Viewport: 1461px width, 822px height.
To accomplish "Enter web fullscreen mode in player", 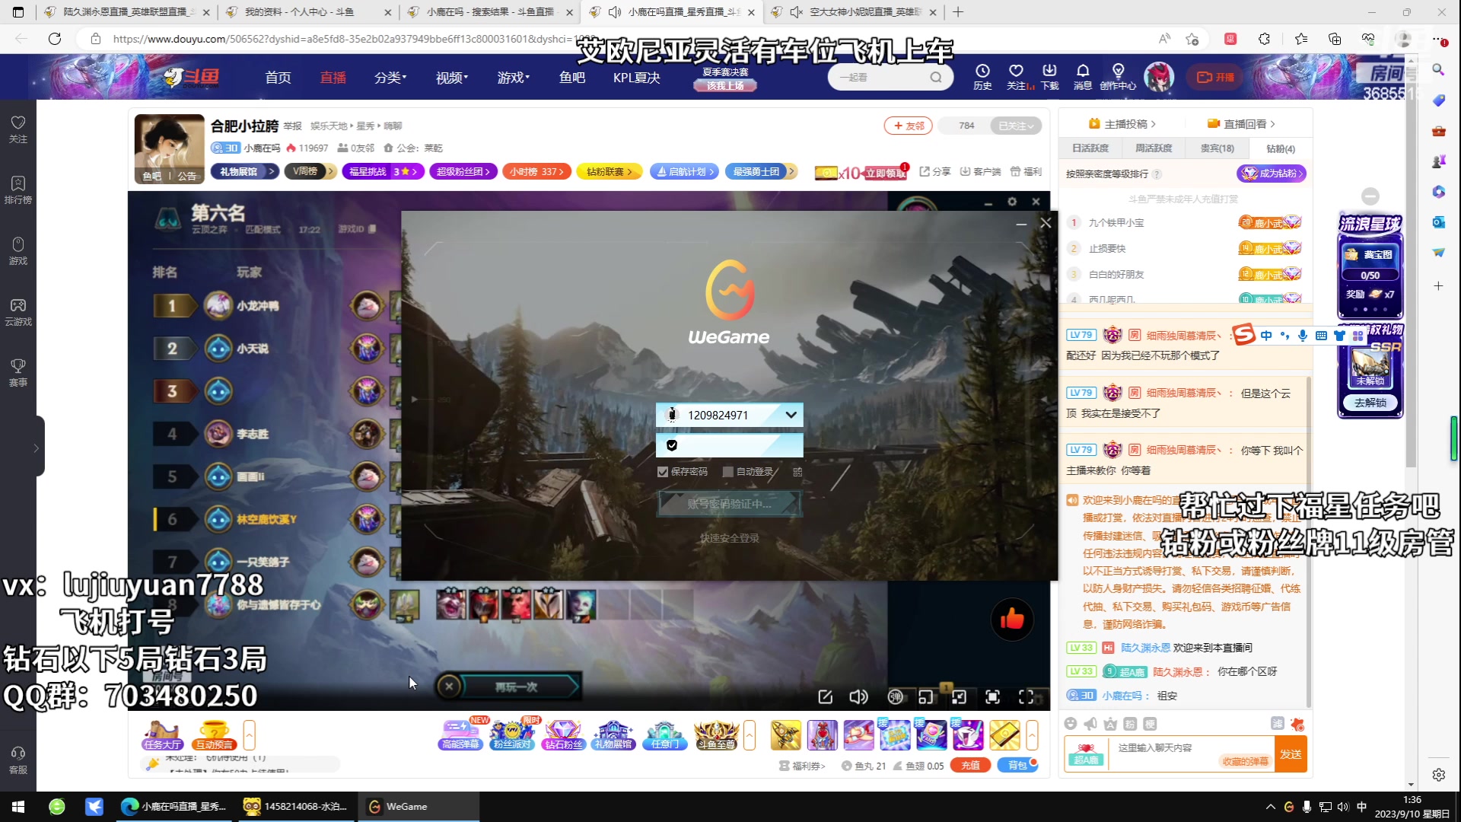I will pyautogui.click(x=993, y=696).
